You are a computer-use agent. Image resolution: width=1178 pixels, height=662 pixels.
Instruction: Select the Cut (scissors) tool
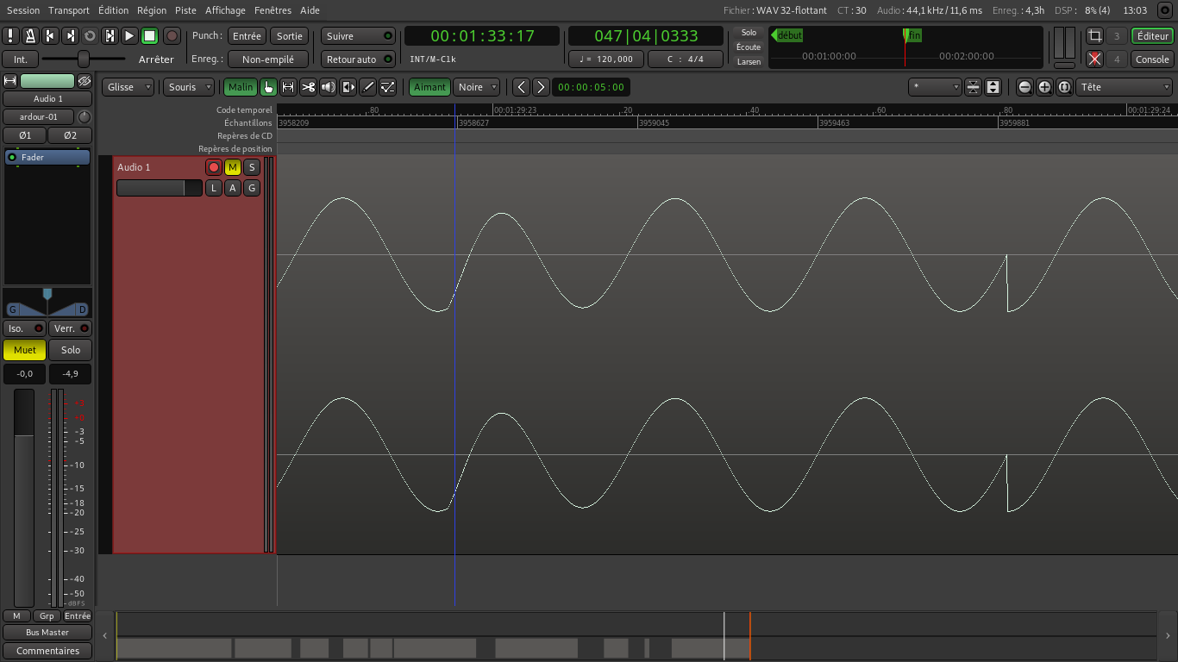click(x=308, y=87)
